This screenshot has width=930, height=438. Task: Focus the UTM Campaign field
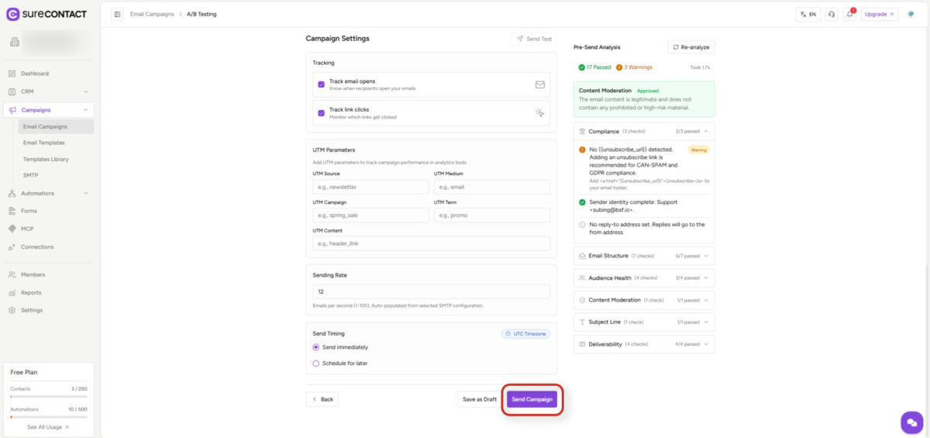coord(370,215)
